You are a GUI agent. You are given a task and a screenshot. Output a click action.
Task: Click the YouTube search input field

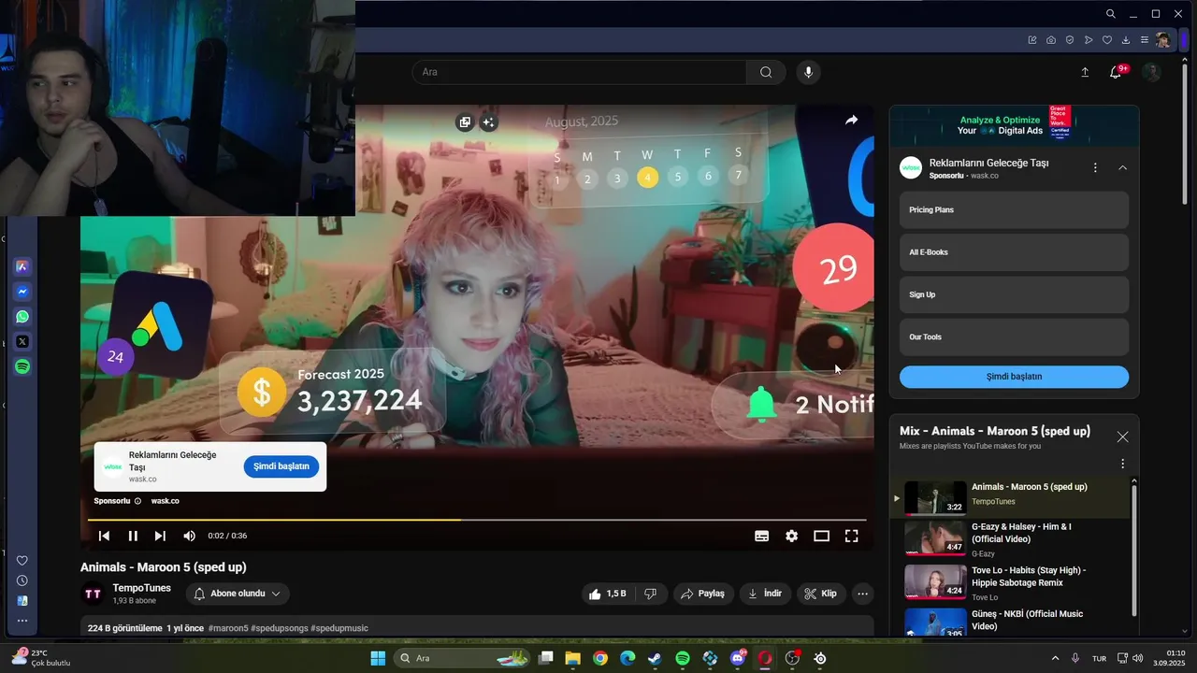pyautogui.click(x=579, y=72)
